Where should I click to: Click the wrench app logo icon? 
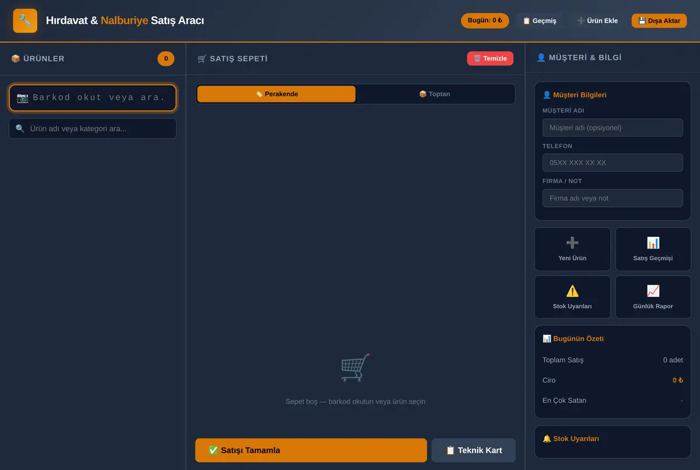coord(25,20)
